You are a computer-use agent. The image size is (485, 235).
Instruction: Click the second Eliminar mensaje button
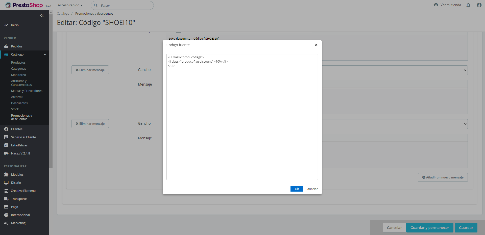tap(90, 124)
